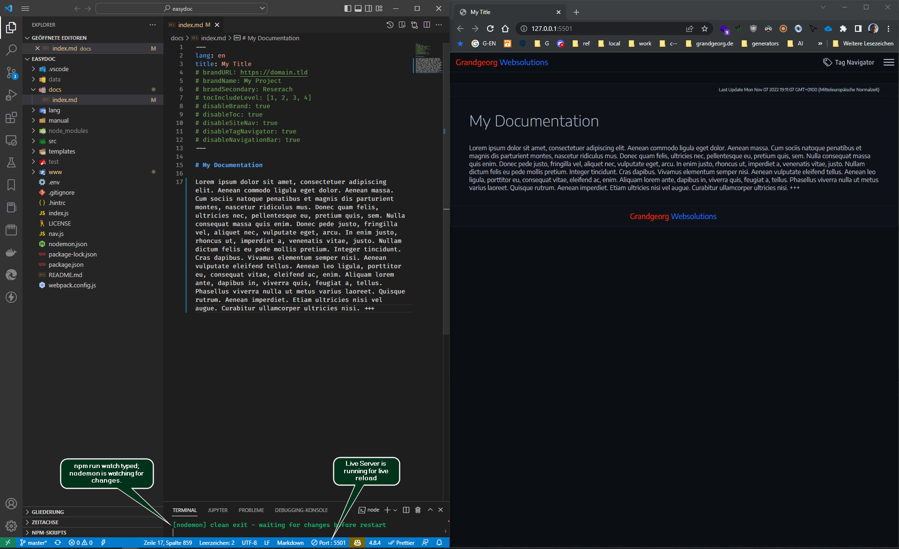Open the browser Extensions puzzle icon
This screenshot has width=899, height=549.
843,29
